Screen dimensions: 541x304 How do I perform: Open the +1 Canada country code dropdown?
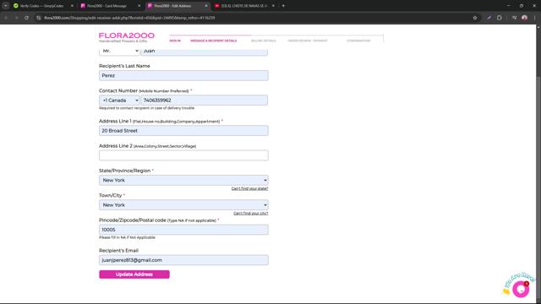pyautogui.click(x=119, y=100)
